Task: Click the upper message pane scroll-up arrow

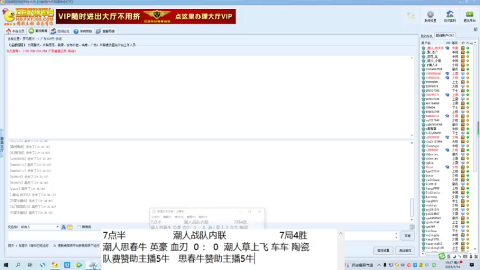Action: (412, 58)
